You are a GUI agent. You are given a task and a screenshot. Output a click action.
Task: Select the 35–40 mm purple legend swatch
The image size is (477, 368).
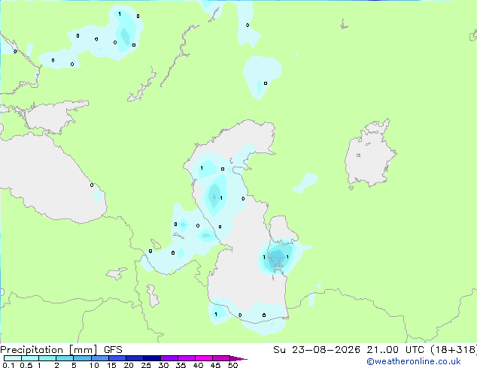pyautogui.click(x=186, y=358)
